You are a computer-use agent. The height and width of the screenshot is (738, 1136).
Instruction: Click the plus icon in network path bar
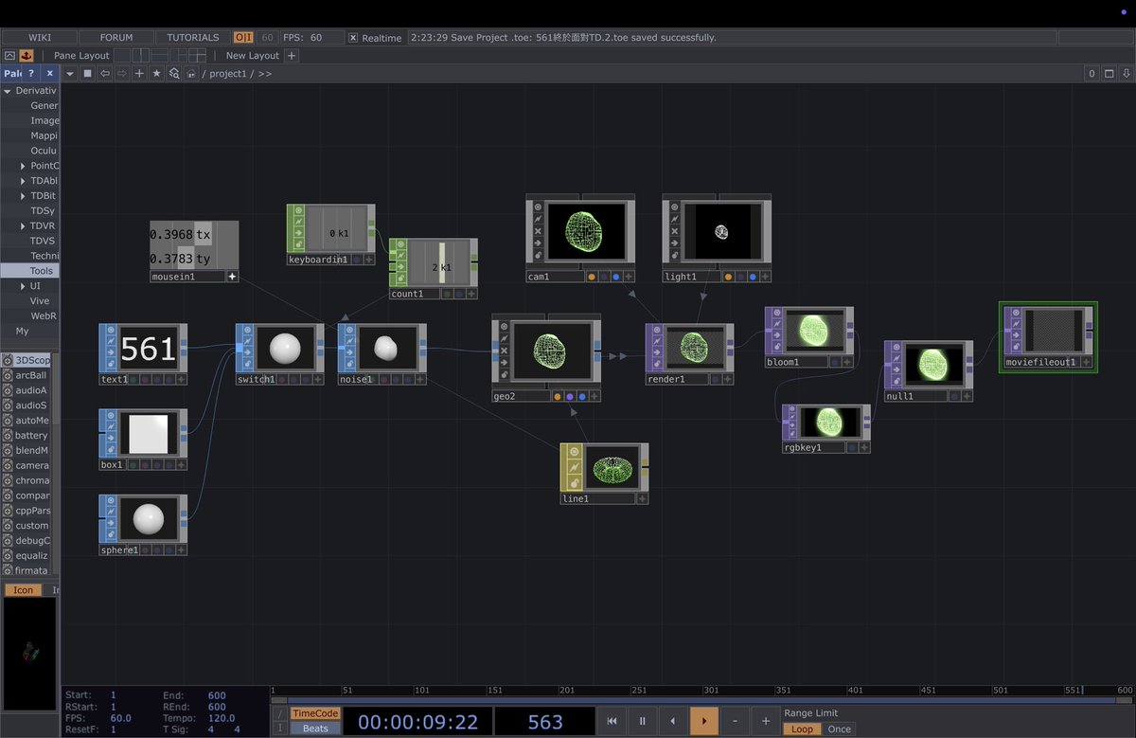(139, 73)
